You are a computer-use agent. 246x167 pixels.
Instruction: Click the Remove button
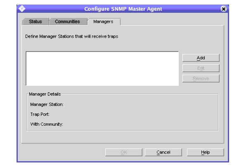tap(201, 78)
